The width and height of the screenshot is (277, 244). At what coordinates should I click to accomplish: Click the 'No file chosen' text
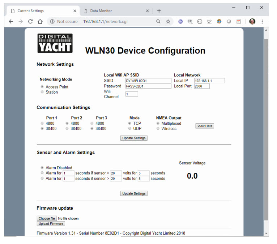tap(68, 219)
